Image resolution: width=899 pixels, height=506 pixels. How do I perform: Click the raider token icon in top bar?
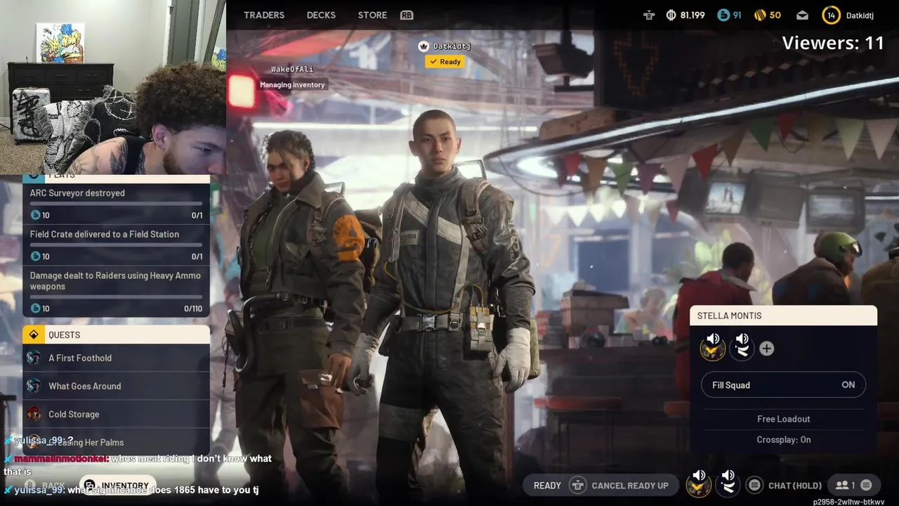(x=648, y=15)
